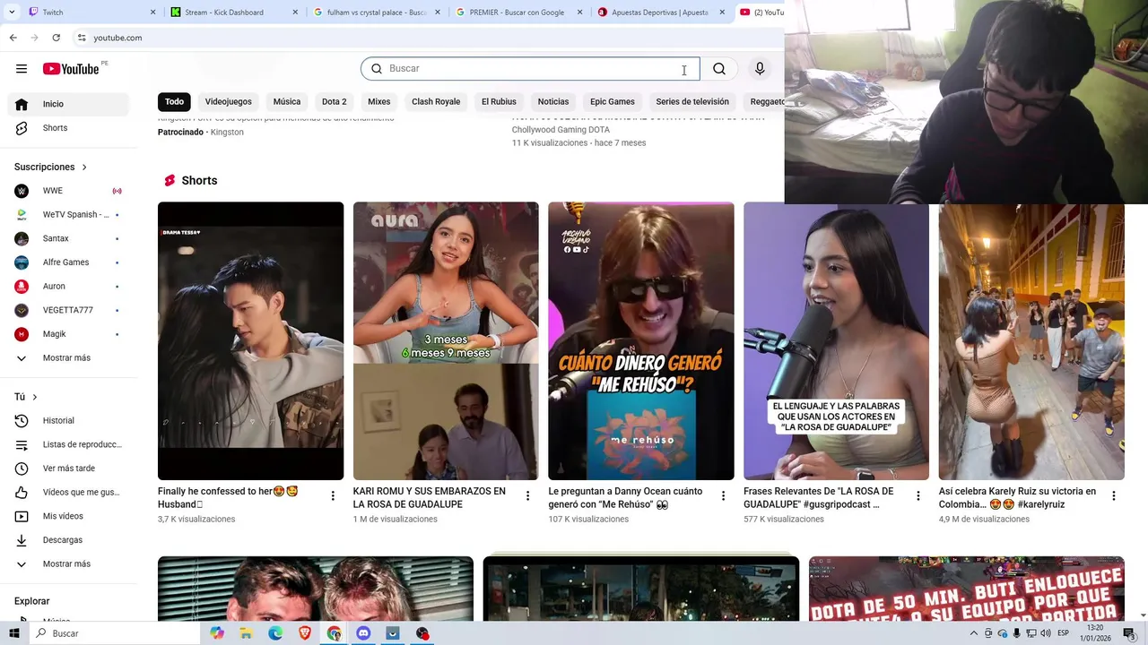
Task: Open the WeTV Spanish subscription
Action: point(68,215)
